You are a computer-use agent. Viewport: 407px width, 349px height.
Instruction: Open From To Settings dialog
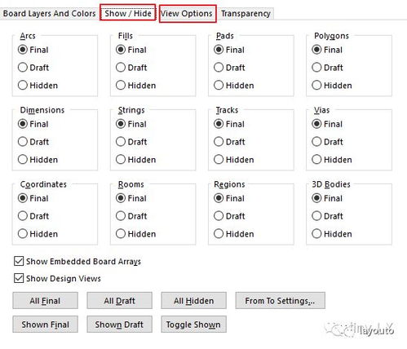pyautogui.click(x=280, y=301)
